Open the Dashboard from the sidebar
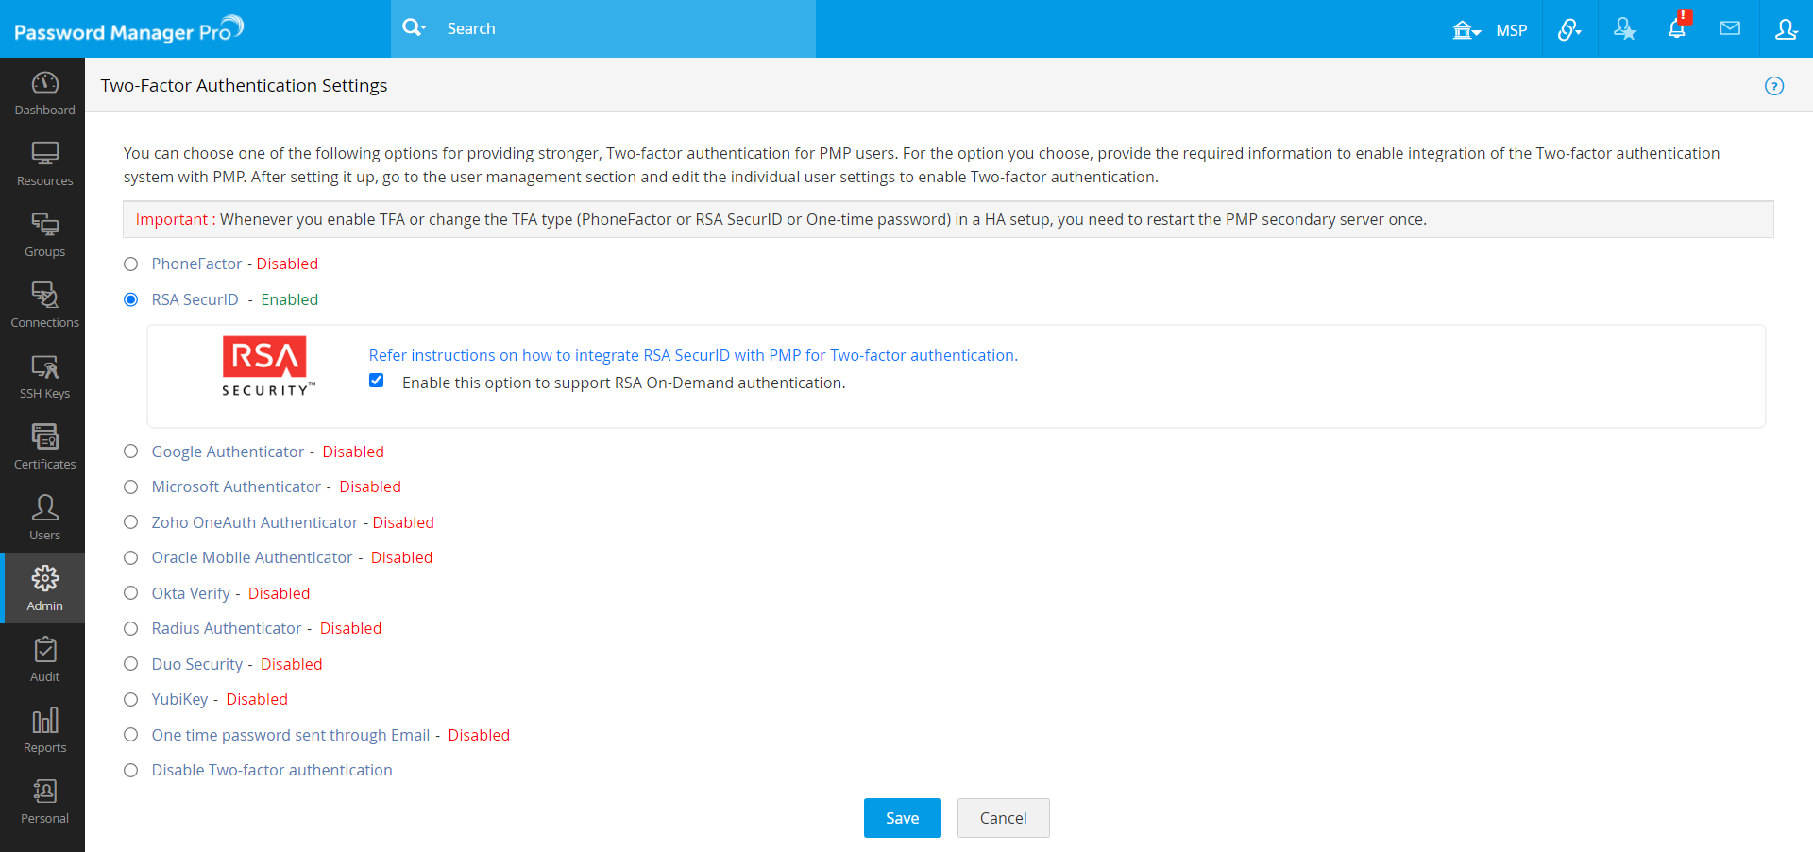 [x=44, y=94]
